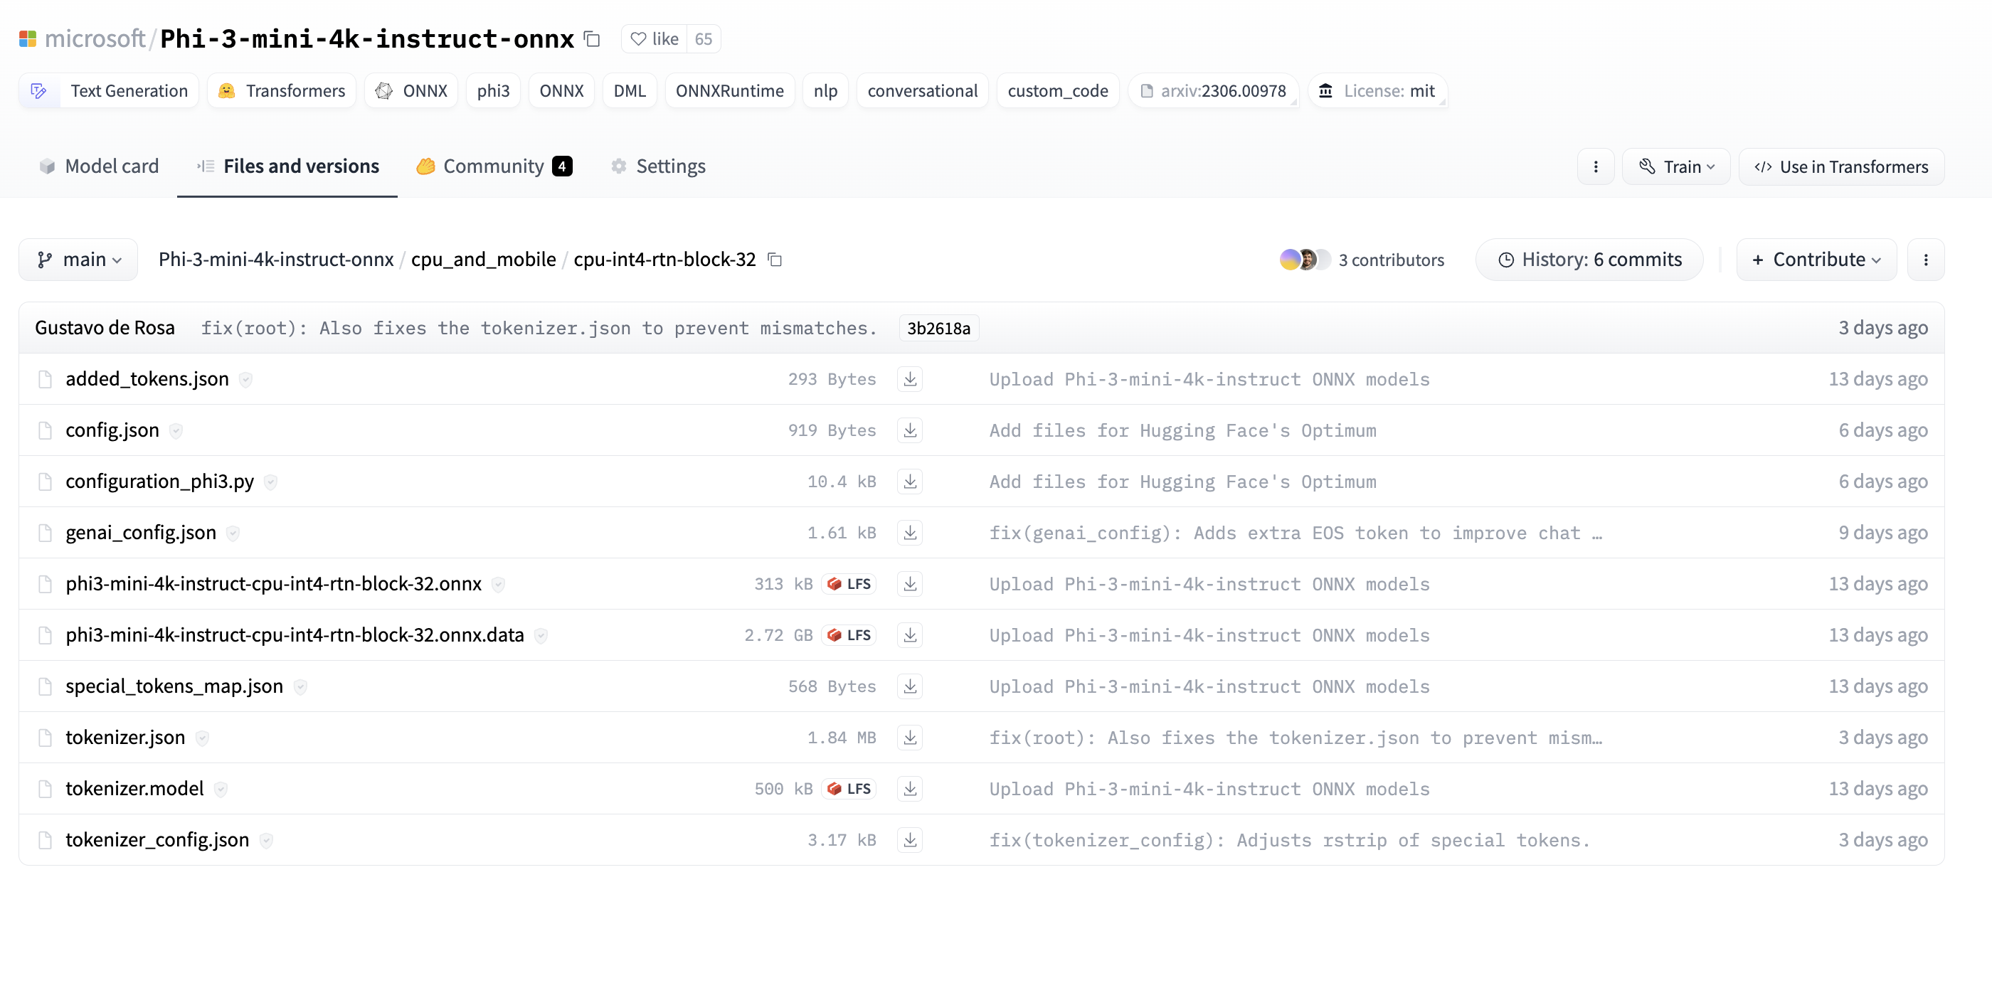Click the safety shield icon beside configuration_phi3.py
This screenshot has width=1992, height=983.
click(270, 482)
